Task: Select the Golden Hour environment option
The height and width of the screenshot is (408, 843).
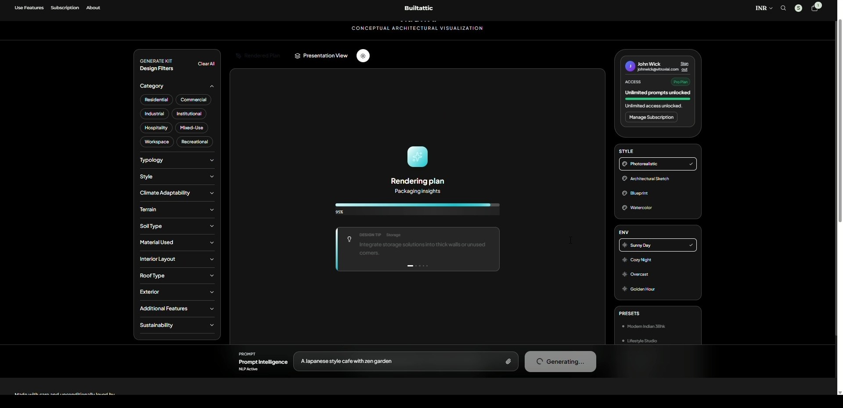Action: 642,289
